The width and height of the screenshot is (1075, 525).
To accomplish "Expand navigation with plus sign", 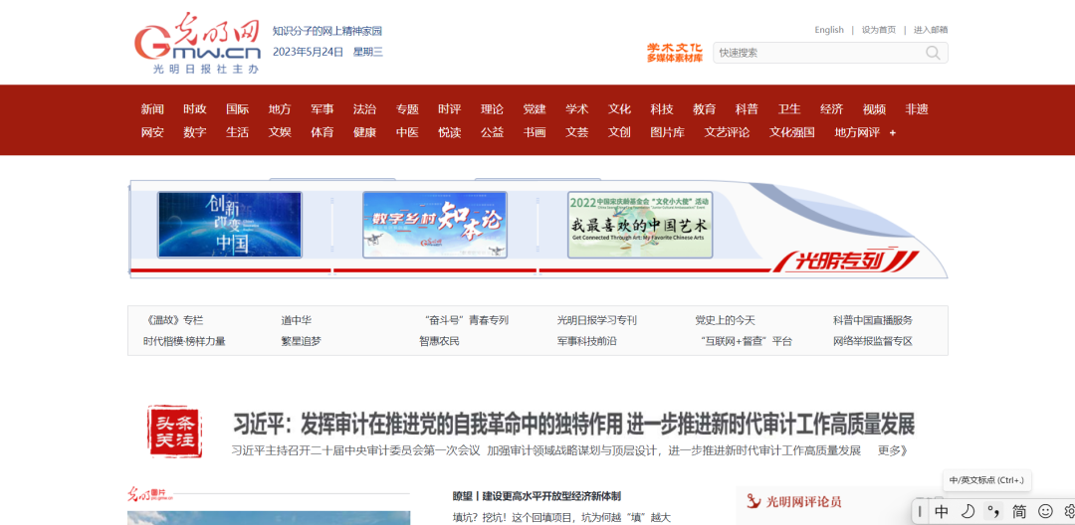I will 893,132.
